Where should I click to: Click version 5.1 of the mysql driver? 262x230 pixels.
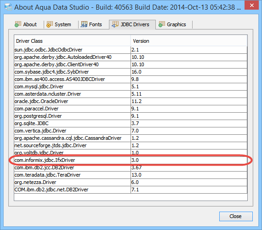coord(135,86)
